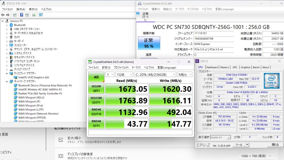Click the ツール button in CPU-Z

[239, 145]
